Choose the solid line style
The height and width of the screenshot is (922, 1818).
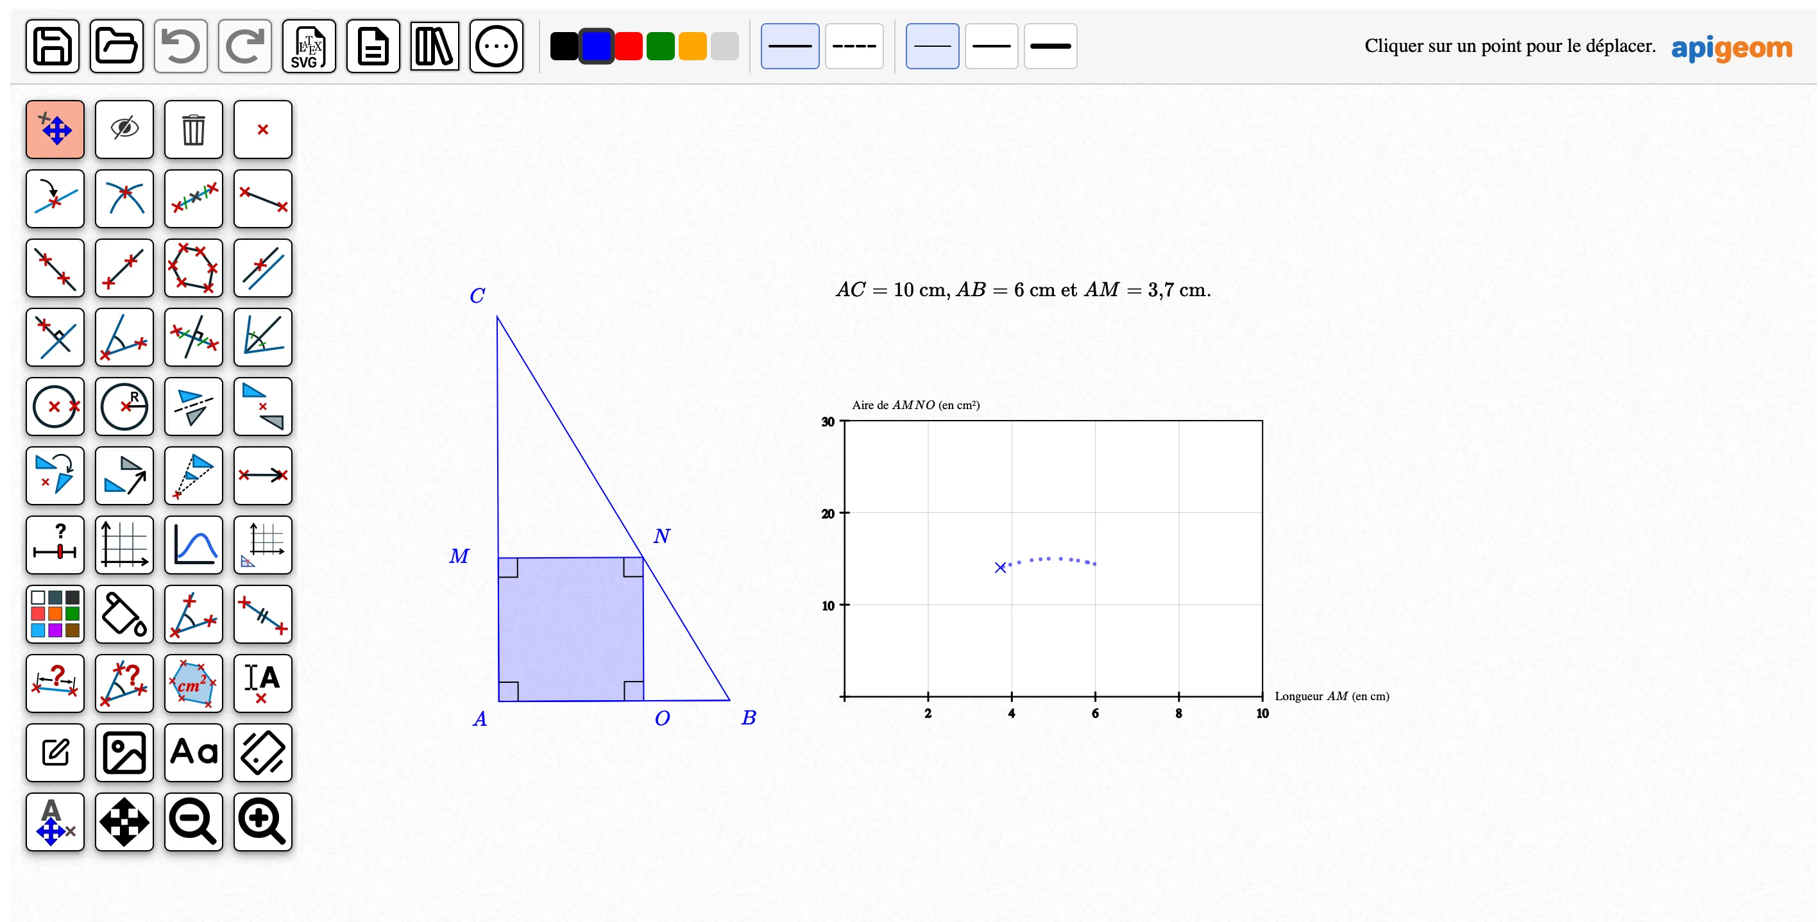[x=790, y=47]
